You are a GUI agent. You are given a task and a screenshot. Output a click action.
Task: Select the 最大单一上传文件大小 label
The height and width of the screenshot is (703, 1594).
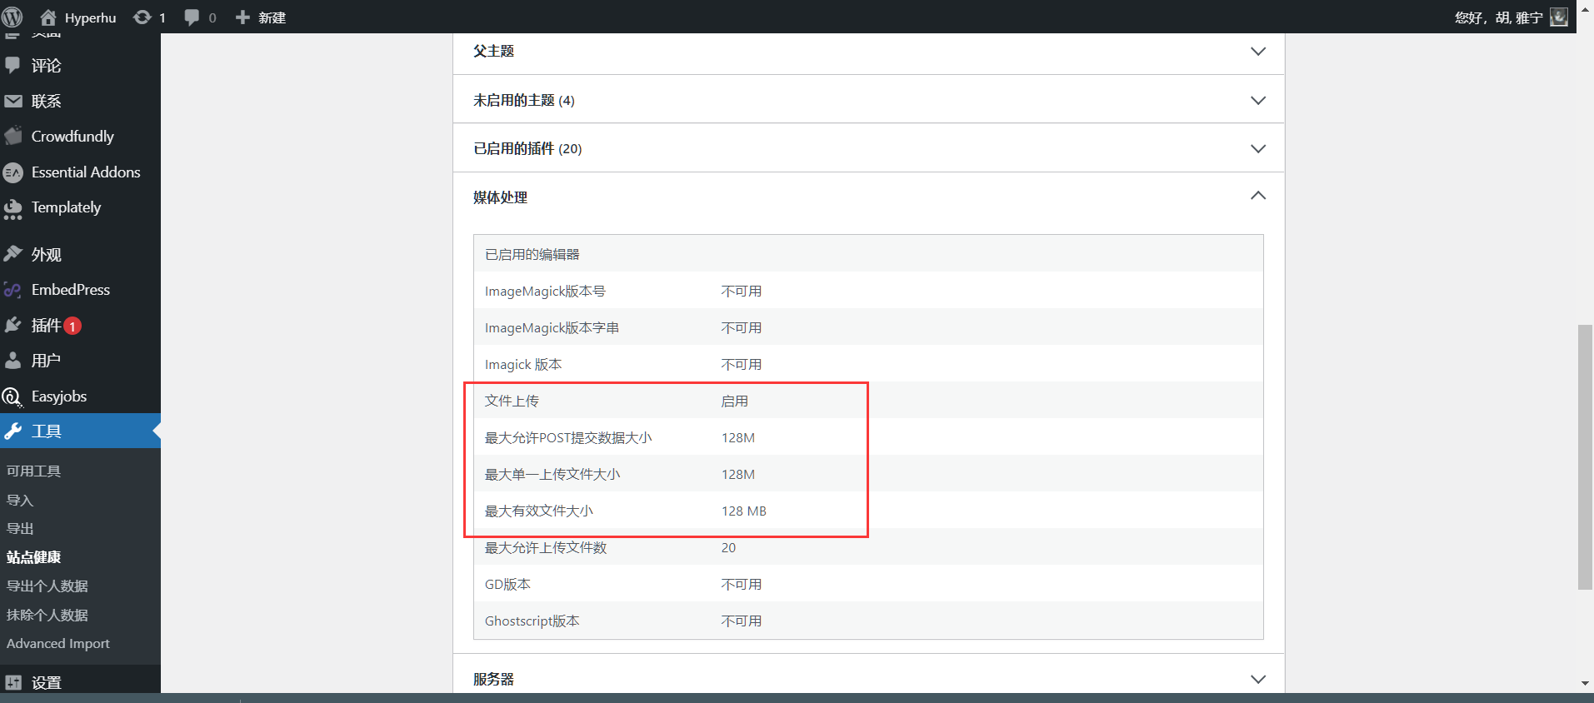tap(552, 474)
